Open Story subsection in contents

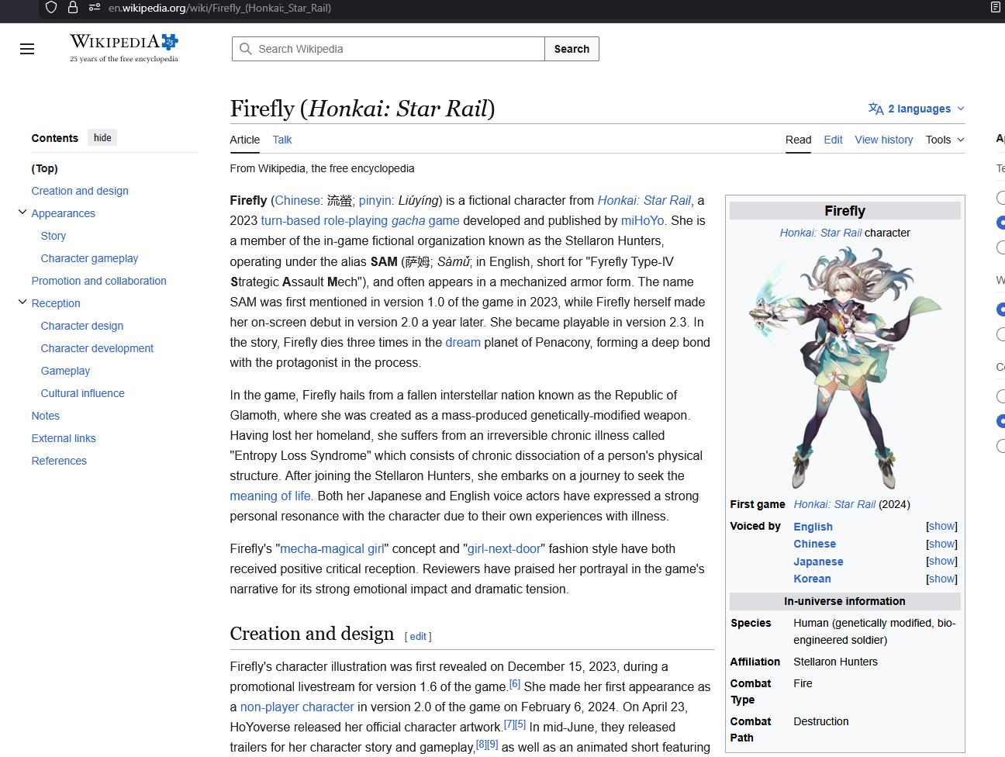pyautogui.click(x=54, y=236)
